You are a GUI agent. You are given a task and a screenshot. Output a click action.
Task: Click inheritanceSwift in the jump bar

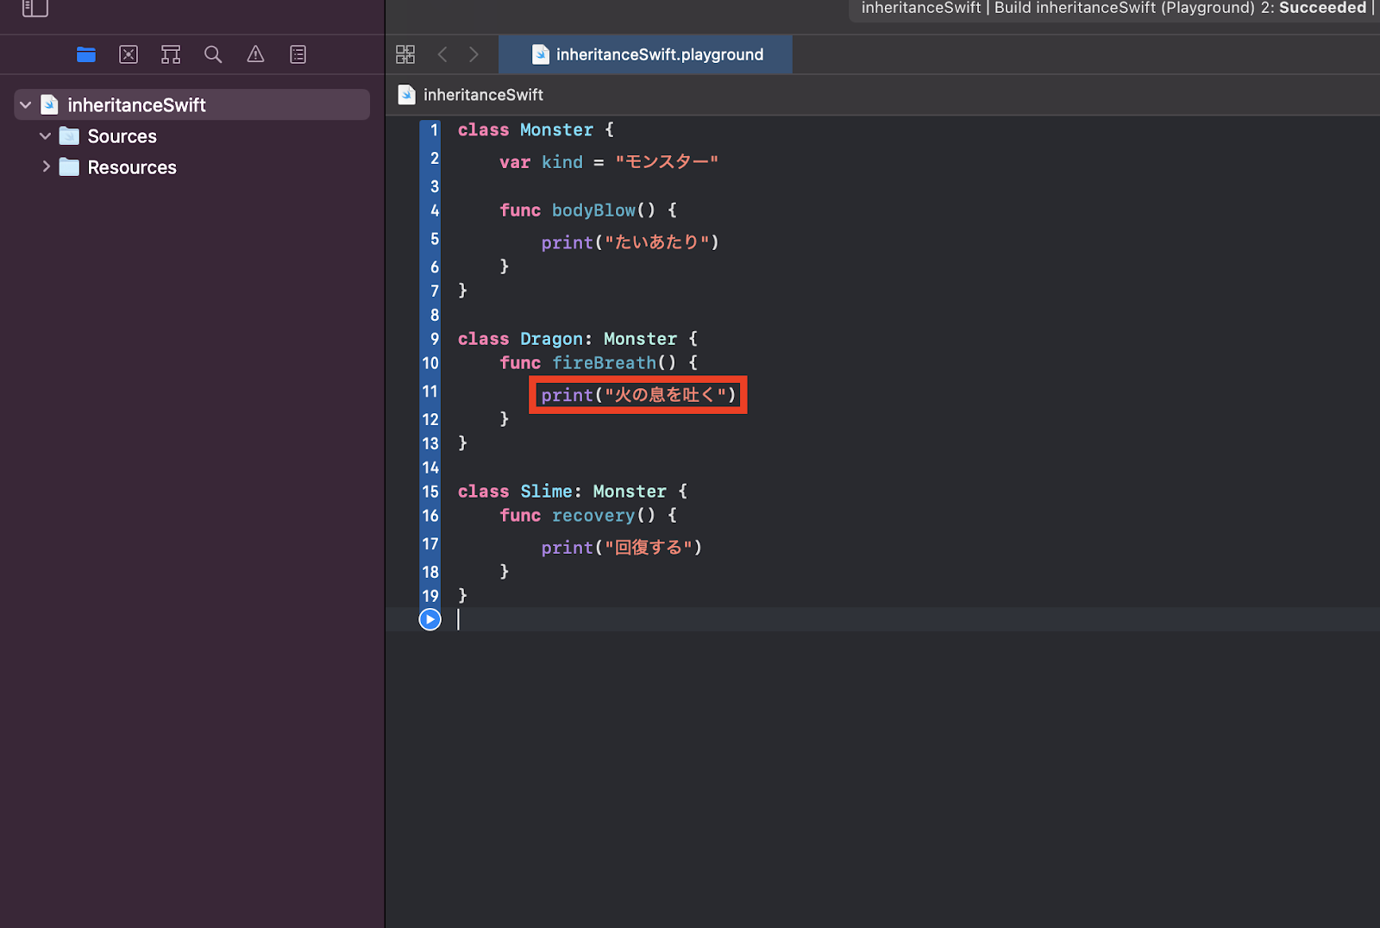pyautogui.click(x=483, y=95)
